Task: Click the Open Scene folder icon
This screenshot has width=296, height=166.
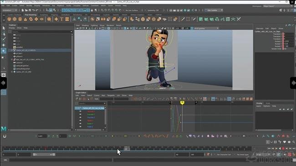Action: (26, 10)
